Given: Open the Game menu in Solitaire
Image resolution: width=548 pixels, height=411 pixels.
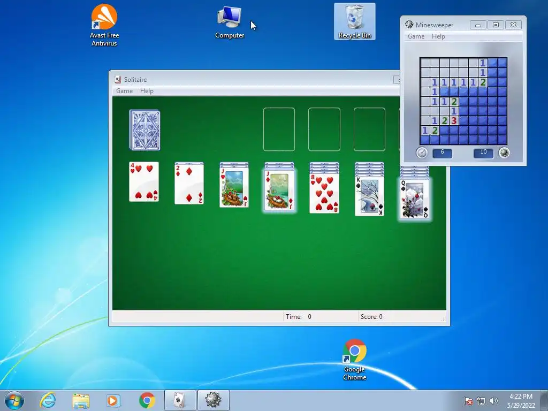Looking at the screenshot, I should point(124,91).
